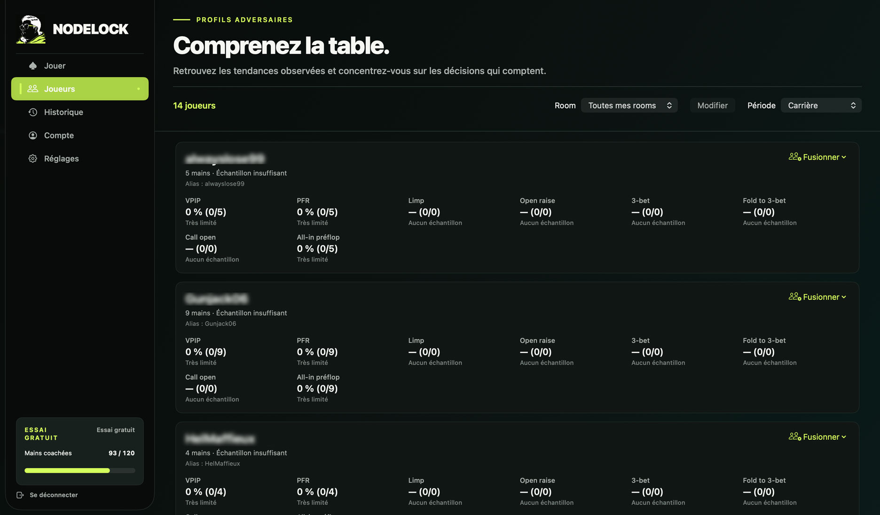Image resolution: width=880 pixels, height=515 pixels.
Task: Click the clock icon beside Historique
Action: [x=33, y=112]
